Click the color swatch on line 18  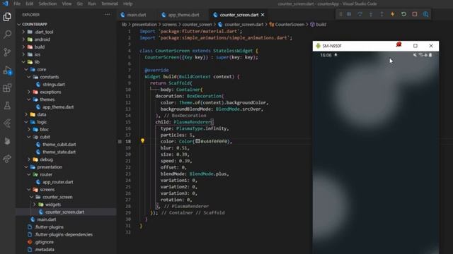(197, 141)
